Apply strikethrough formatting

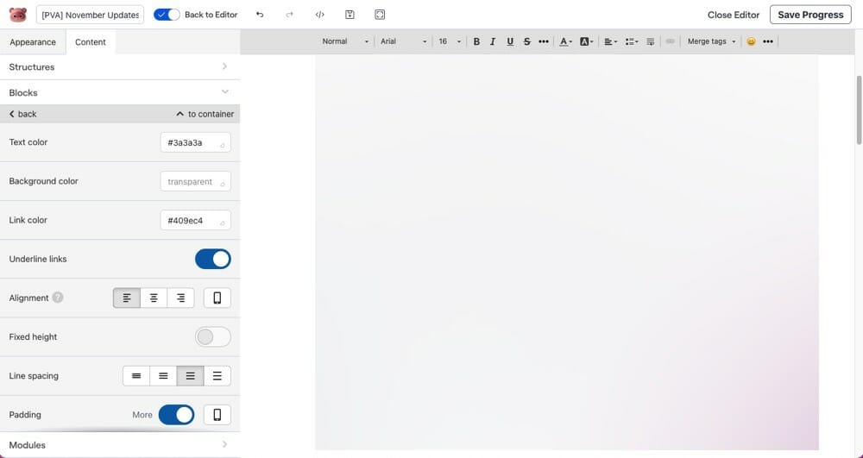point(526,41)
